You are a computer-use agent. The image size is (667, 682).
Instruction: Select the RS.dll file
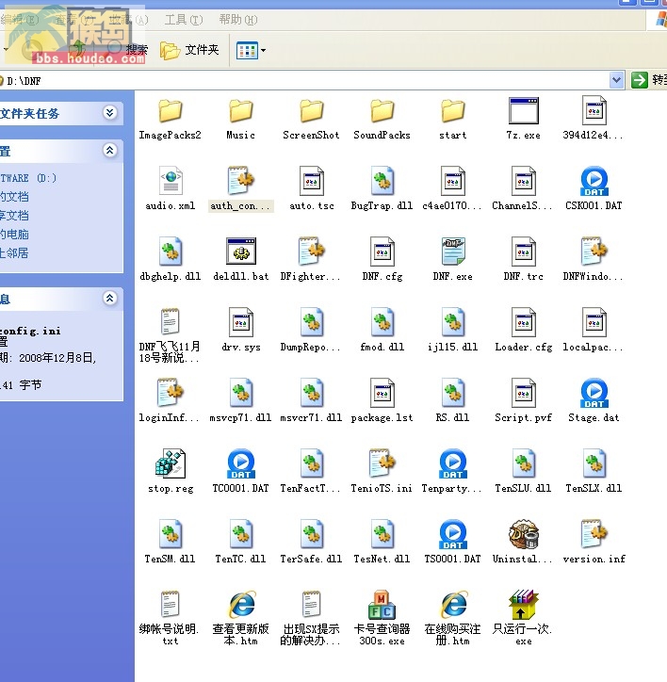(452, 393)
